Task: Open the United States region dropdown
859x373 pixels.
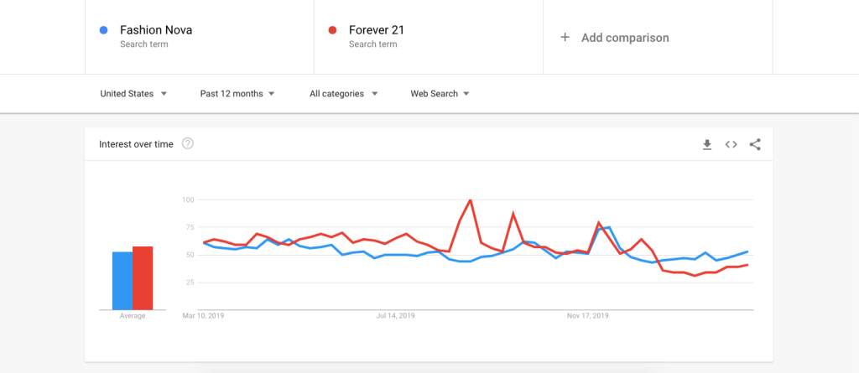Action: tap(133, 94)
